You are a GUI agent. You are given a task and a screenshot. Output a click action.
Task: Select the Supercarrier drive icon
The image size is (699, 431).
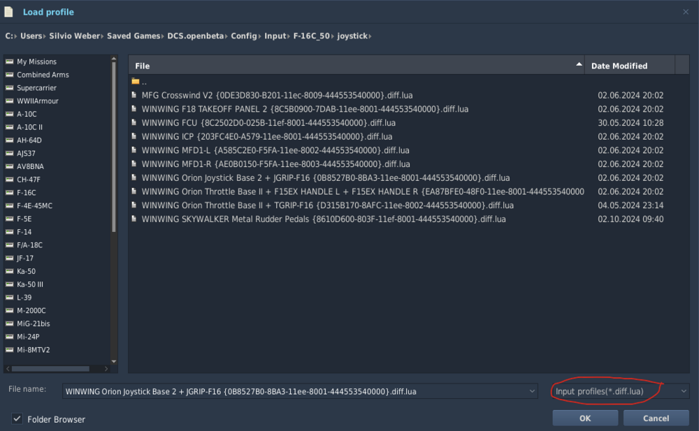(x=9, y=88)
